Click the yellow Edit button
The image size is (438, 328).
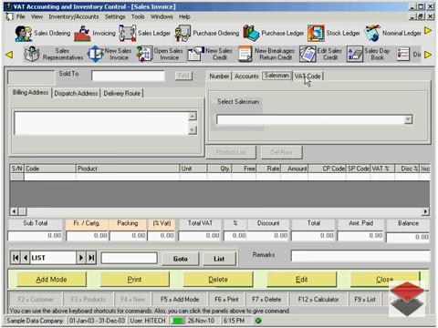[x=301, y=280]
